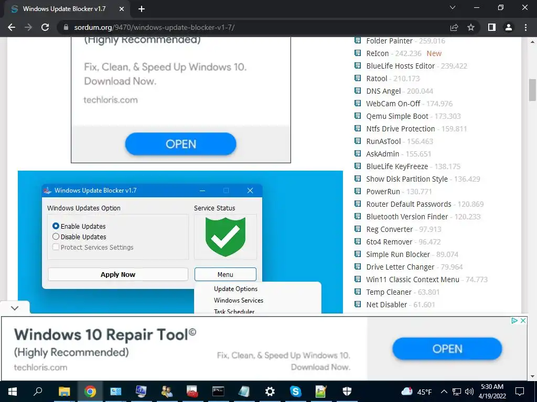Go back to the previous page
Image resolution: width=537 pixels, height=402 pixels.
[12, 27]
